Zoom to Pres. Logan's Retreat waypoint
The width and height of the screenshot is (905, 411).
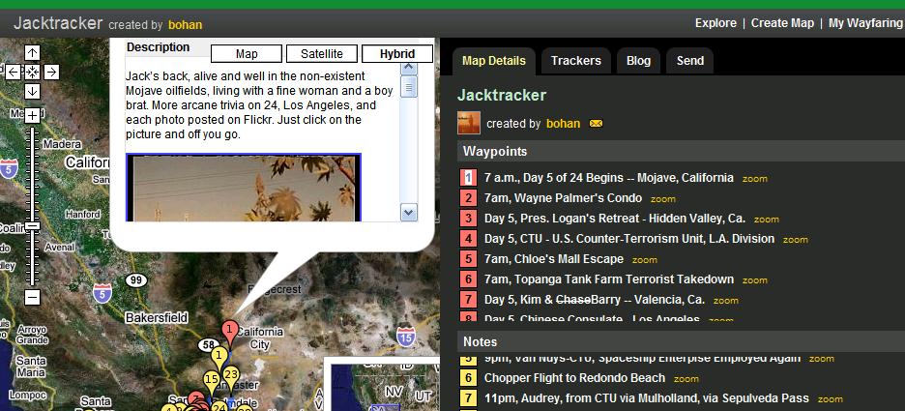767,220
